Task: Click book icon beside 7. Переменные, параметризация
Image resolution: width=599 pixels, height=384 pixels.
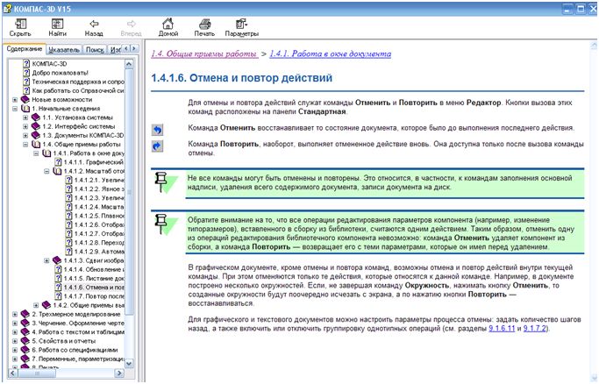Action: pos(25,359)
